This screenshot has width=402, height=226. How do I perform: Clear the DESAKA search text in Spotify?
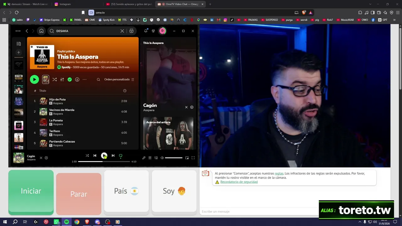tap(122, 31)
